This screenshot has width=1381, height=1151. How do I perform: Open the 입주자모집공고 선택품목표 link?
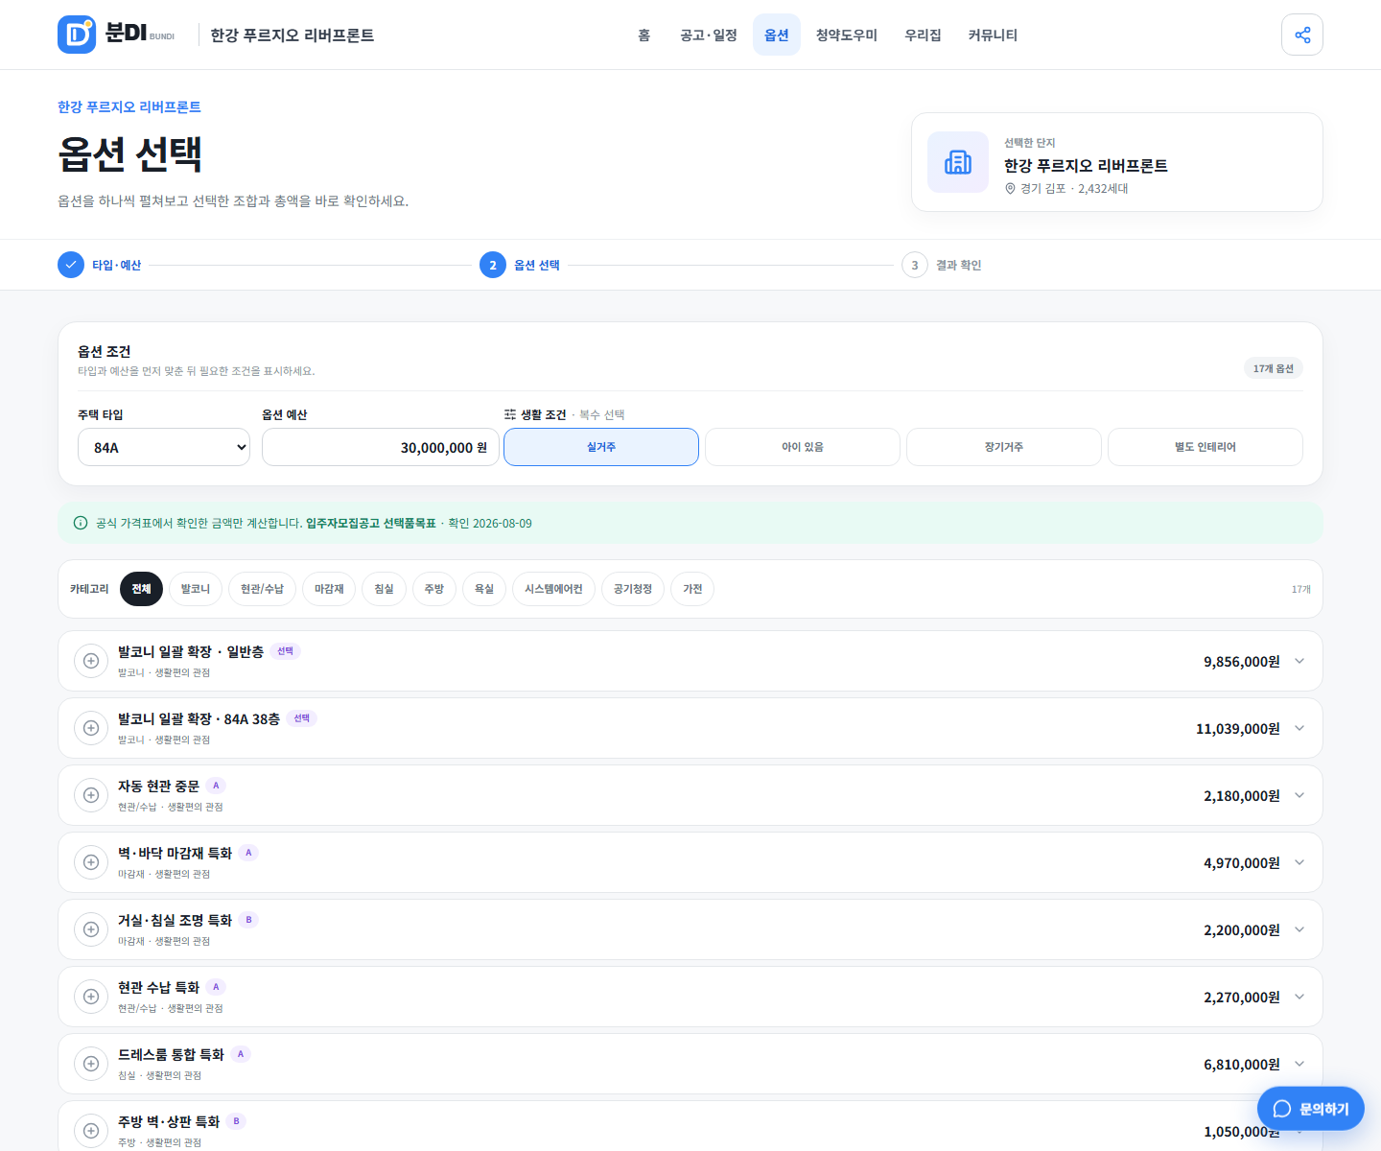[370, 523]
